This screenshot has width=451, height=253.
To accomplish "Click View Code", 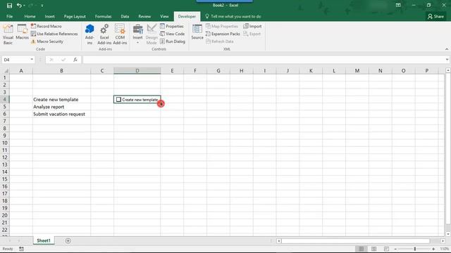I will pyautogui.click(x=172, y=34).
